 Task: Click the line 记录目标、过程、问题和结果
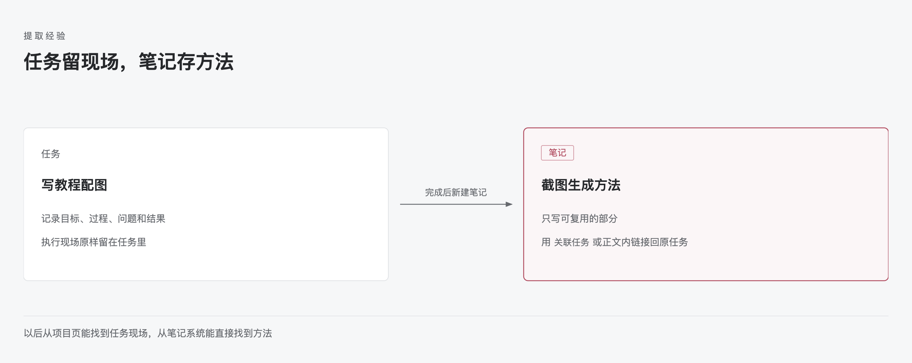pyautogui.click(x=103, y=219)
